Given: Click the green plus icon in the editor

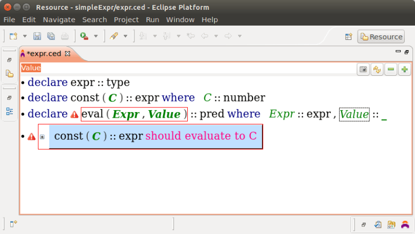Looking at the screenshot, I should [x=405, y=70].
